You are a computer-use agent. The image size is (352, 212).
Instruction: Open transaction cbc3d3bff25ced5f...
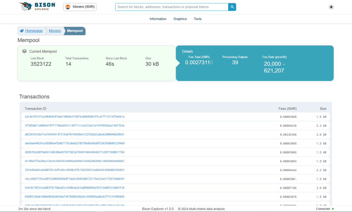point(75,179)
